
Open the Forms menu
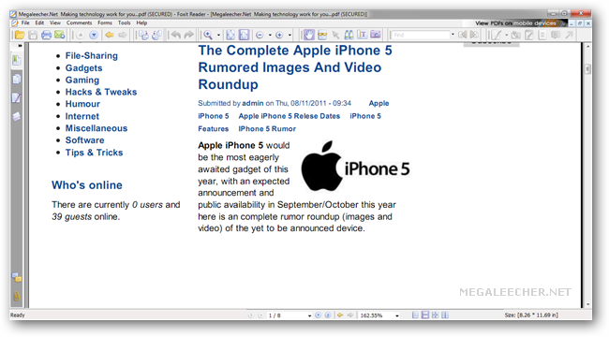pos(105,22)
